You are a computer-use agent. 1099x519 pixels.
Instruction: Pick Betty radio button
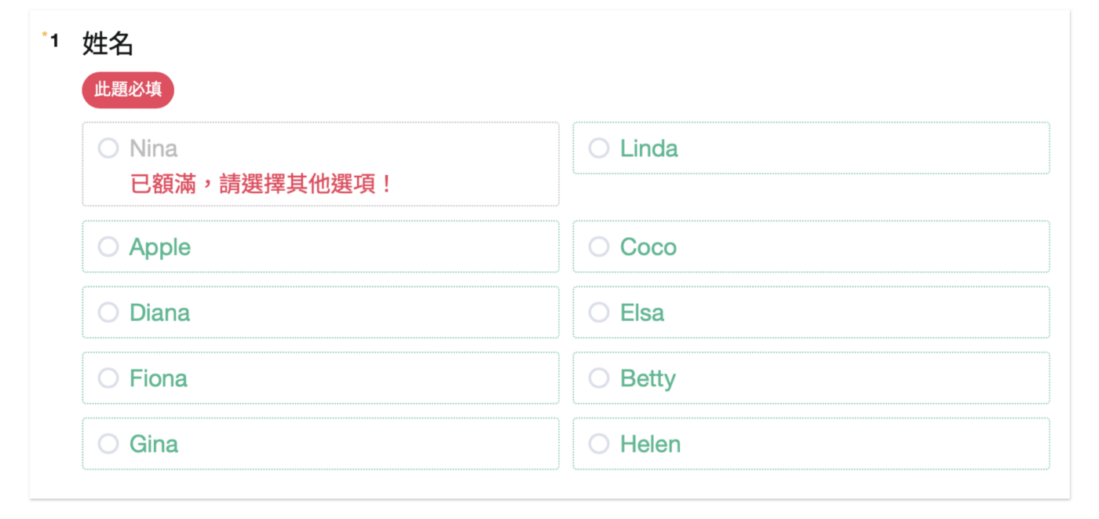tap(599, 378)
